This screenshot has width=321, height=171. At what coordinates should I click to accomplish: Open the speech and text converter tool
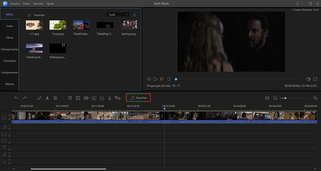[x=117, y=98]
